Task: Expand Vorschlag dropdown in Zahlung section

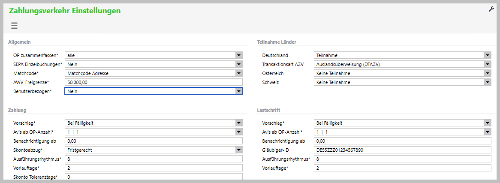Action: [x=239, y=123]
